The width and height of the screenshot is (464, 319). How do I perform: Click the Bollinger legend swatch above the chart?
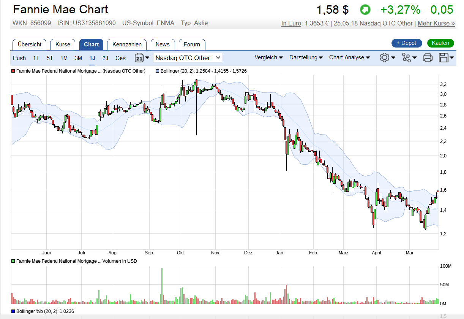click(156, 71)
